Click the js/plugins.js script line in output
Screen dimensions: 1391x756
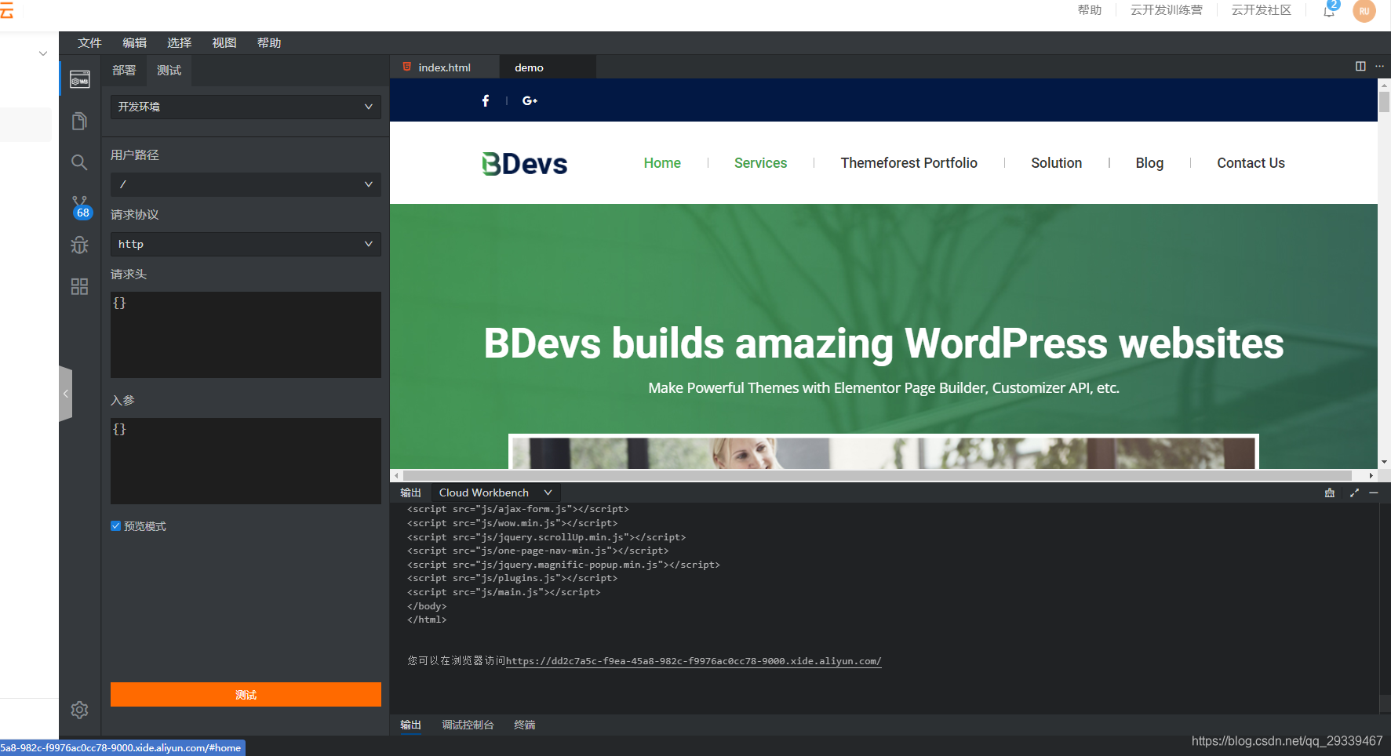coord(512,578)
